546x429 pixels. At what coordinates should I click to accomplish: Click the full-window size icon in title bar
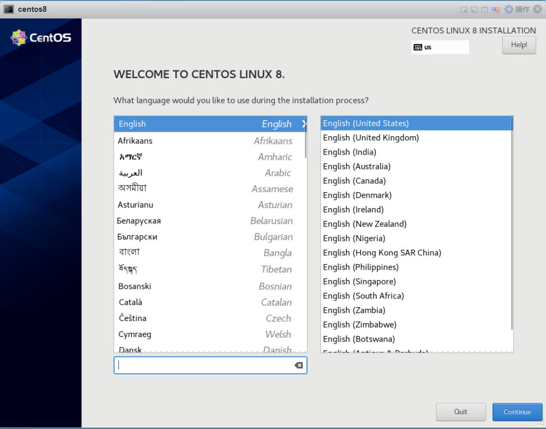click(484, 9)
